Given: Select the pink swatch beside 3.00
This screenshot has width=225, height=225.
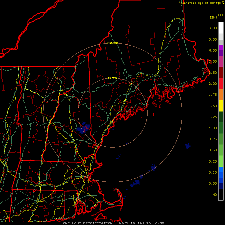Looking at the screenshot, I should (221, 61).
